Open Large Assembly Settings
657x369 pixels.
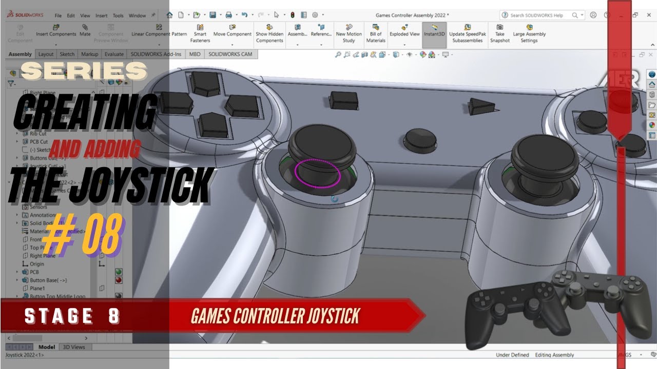tap(529, 33)
